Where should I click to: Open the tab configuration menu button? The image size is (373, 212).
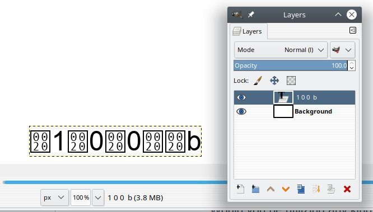pos(353,30)
